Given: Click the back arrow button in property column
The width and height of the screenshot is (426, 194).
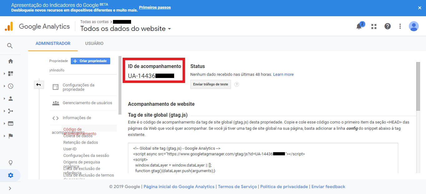Looking at the screenshot, I should coord(39,85).
